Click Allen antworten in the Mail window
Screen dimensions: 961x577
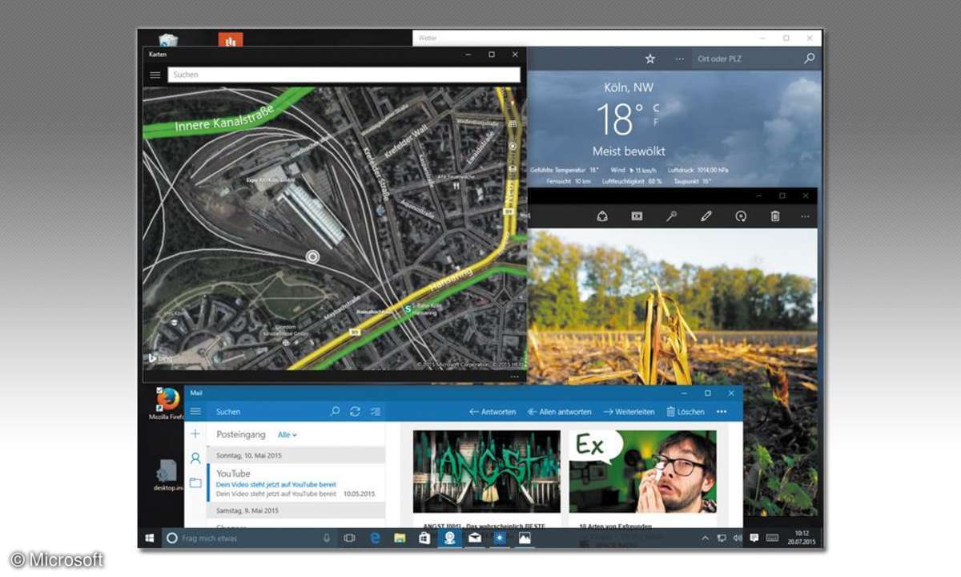pos(560,411)
